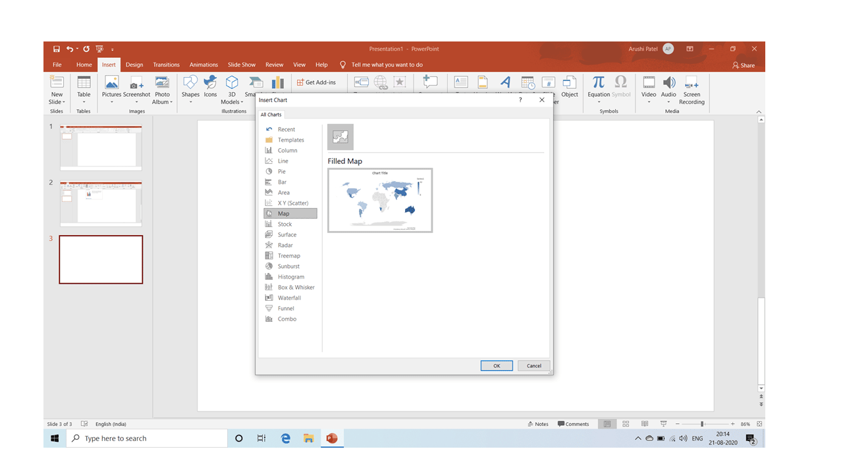Switch to Slide Sorter view
843x474 pixels.
click(x=626, y=424)
